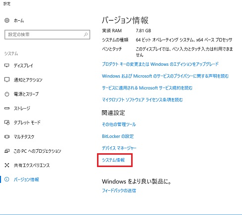Select the power and sleep icon
Image resolution: width=242 pixels, height=215 pixels.
7,94
